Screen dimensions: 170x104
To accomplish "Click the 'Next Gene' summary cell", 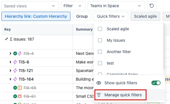I will tap(83, 53).
